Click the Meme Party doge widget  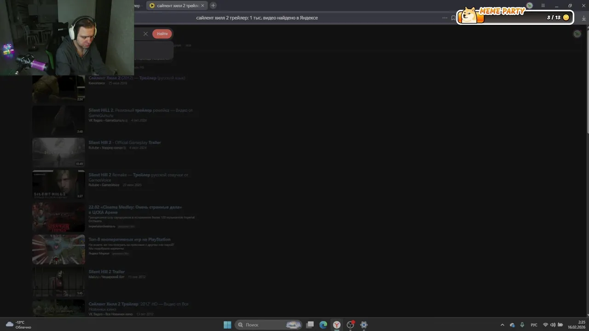pyautogui.click(x=515, y=16)
